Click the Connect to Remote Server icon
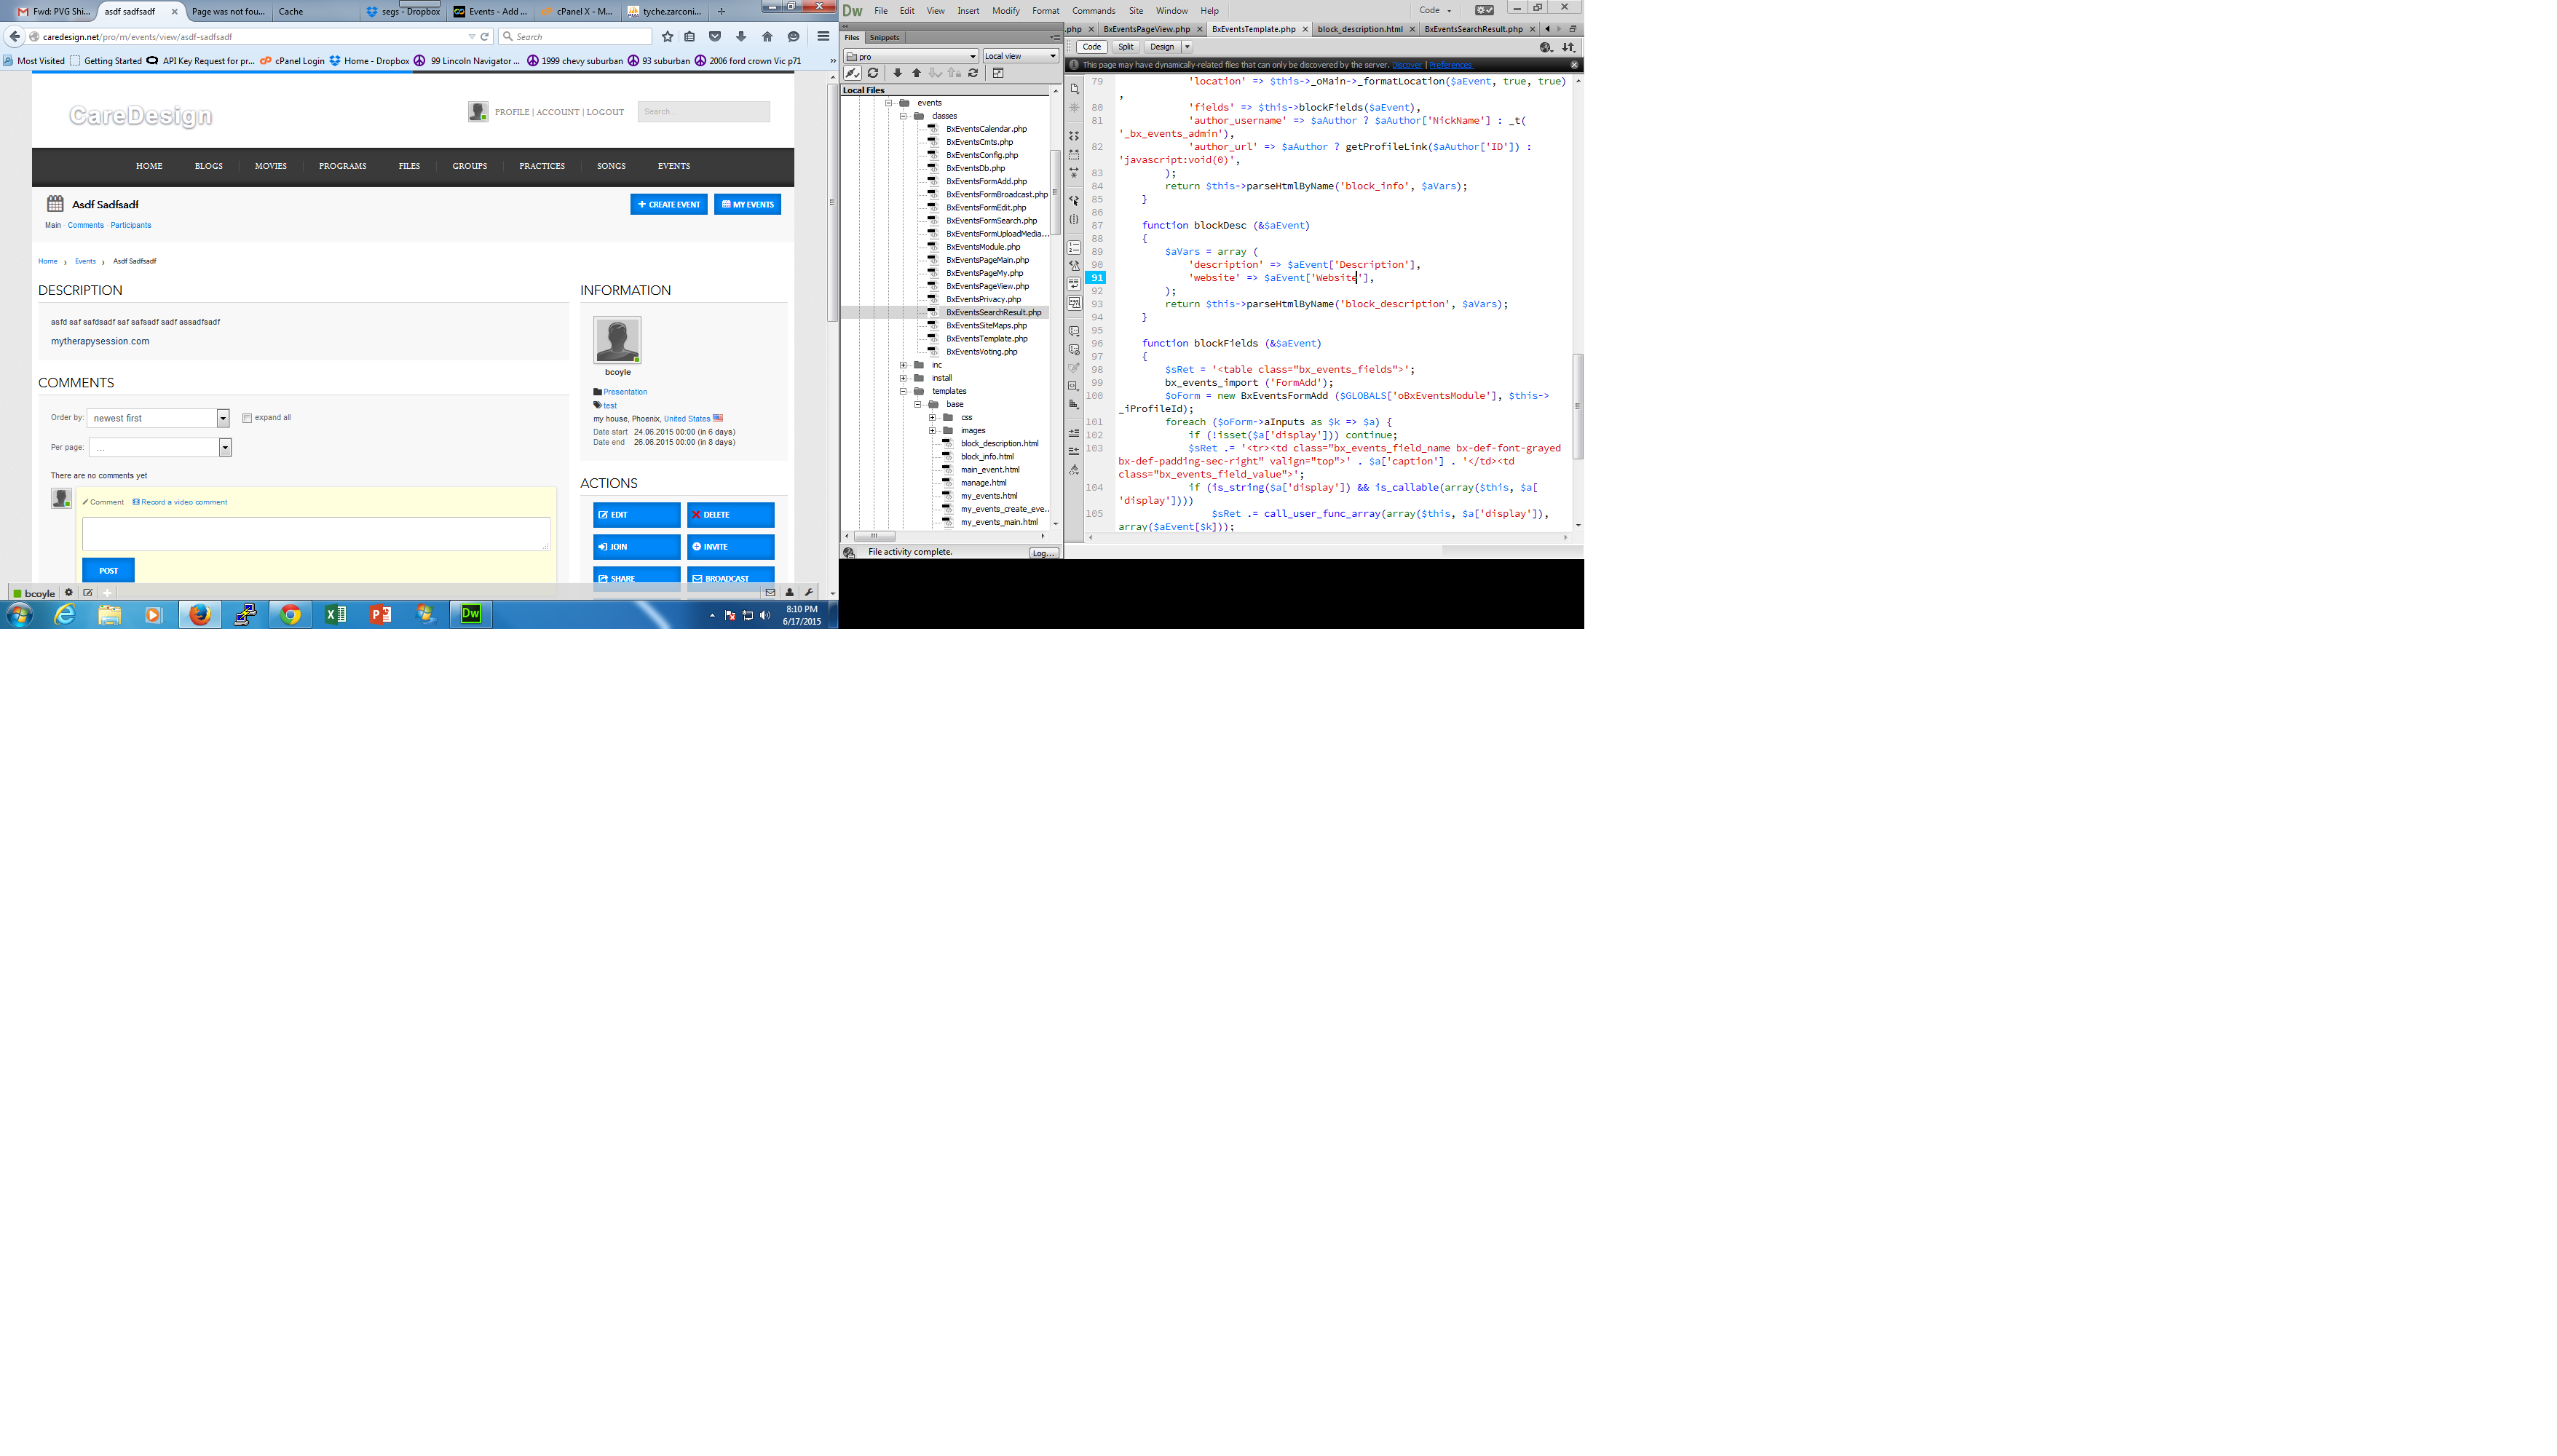Screen dimensions: 2557x1456 pos(852,73)
